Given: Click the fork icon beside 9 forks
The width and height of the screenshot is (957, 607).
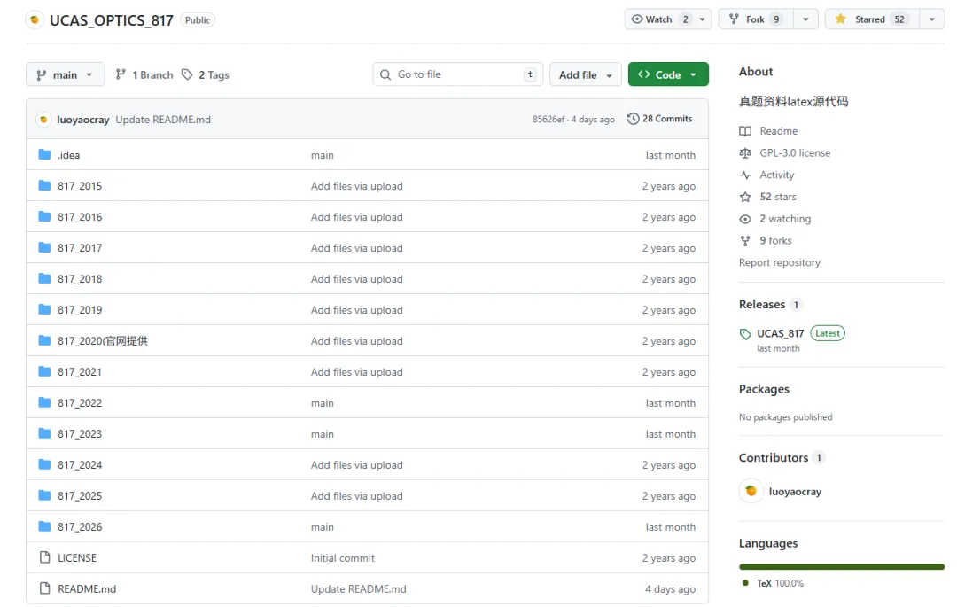Looking at the screenshot, I should tap(745, 241).
